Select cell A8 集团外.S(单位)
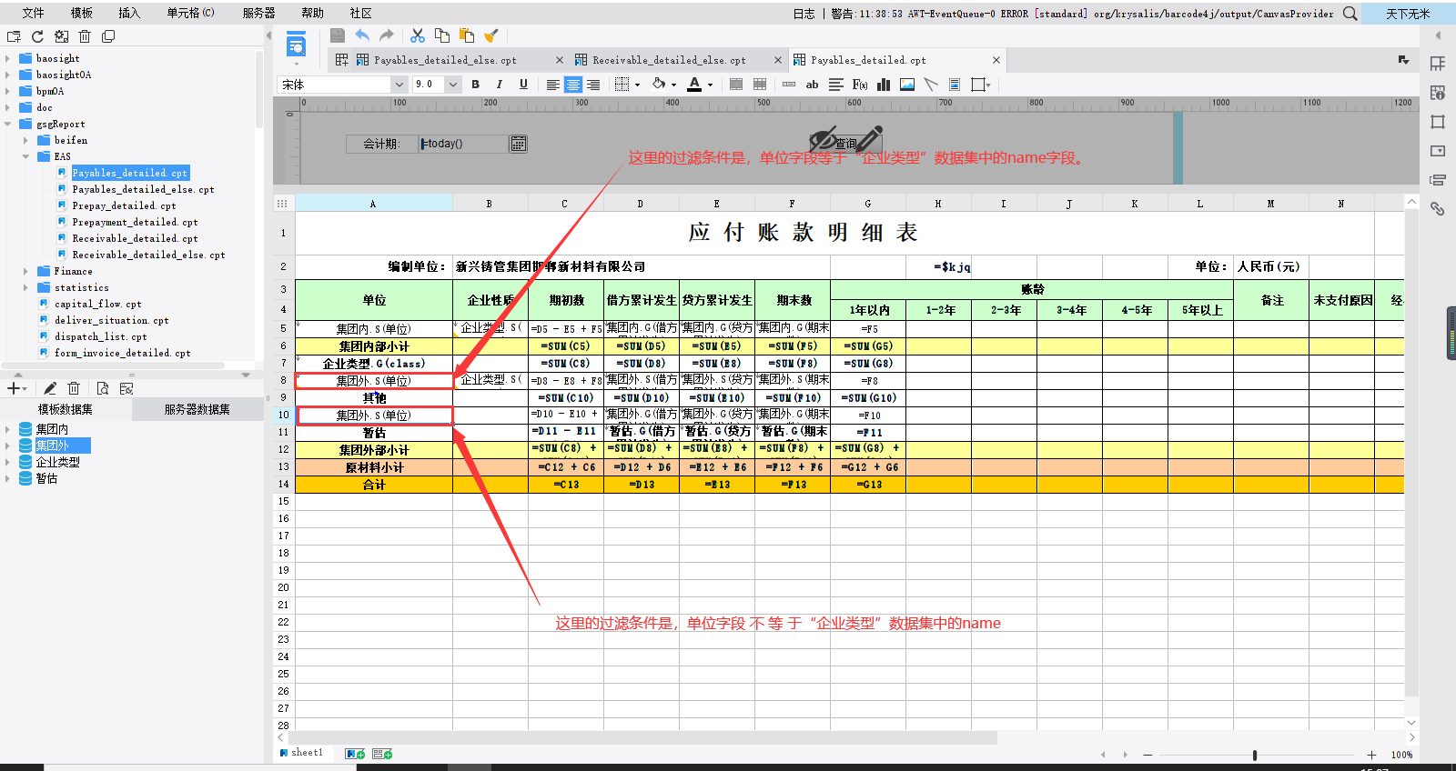Viewport: 1456px width, 771px height. coord(374,381)
